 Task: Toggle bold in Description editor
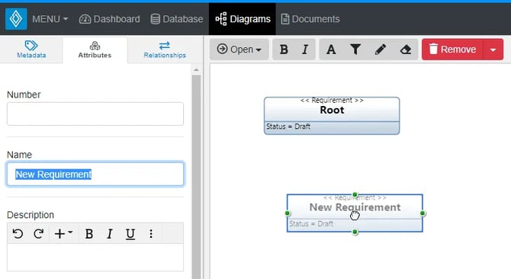click(88, 234)
